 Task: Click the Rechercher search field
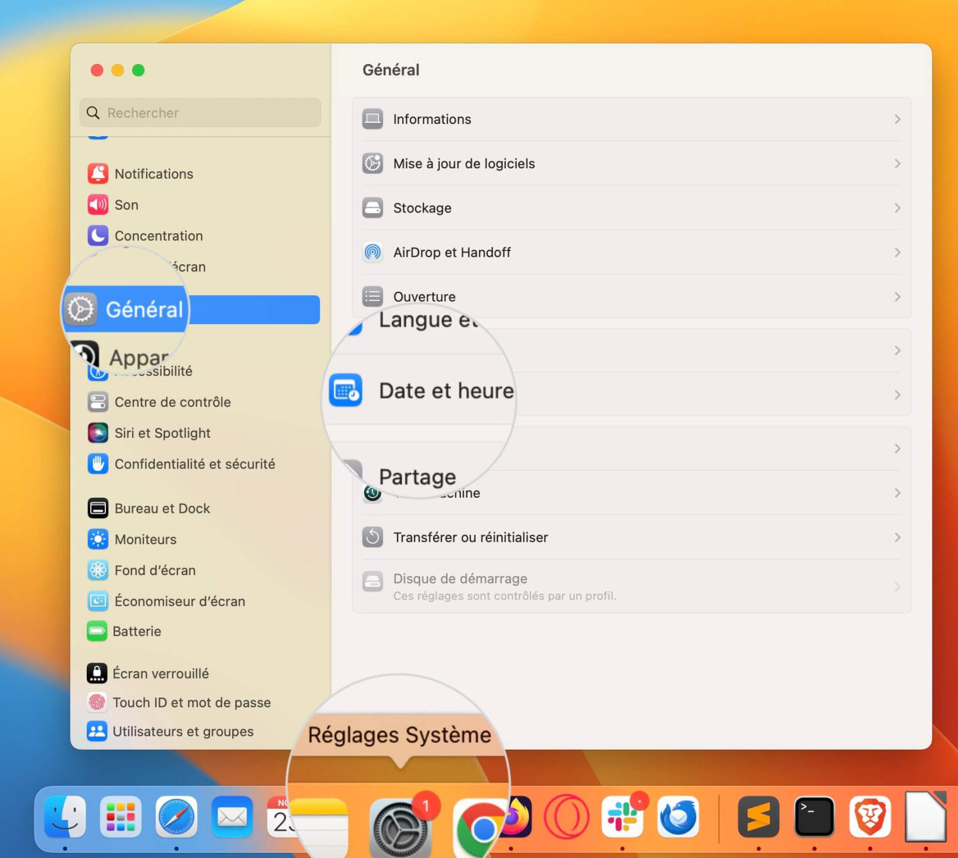(200, 113)
